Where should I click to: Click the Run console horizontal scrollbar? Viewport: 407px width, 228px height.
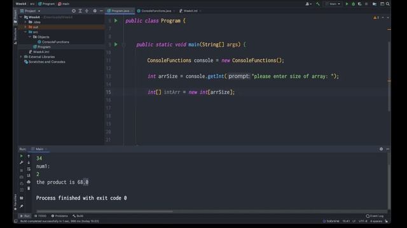coord(104,211)
